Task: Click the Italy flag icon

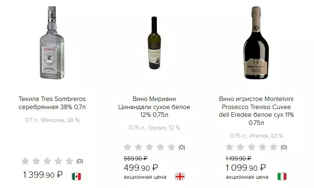Action: pyautogui.click(x=282, y=176)
